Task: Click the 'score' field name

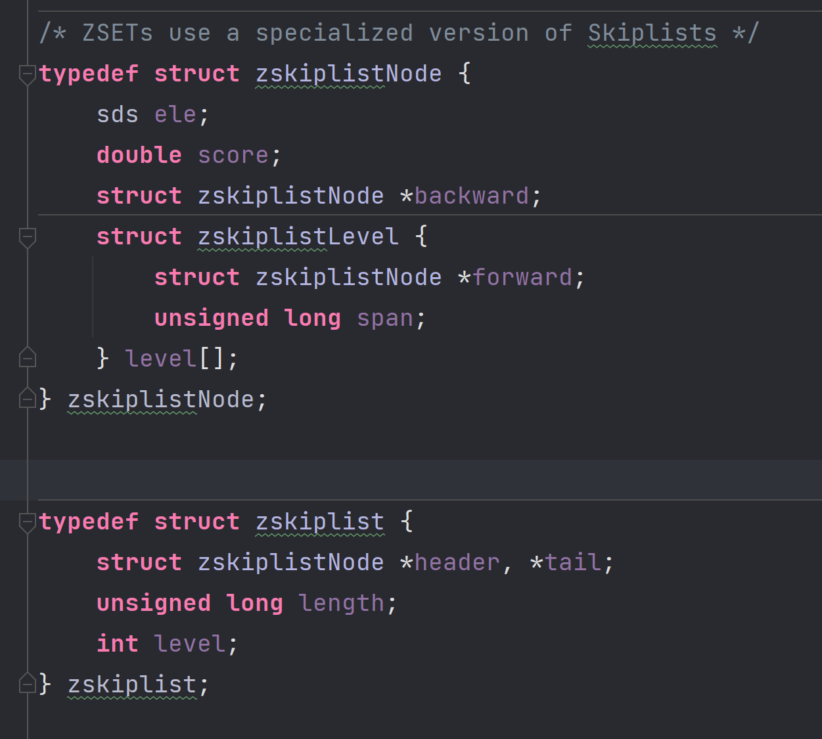Action: 233,155
